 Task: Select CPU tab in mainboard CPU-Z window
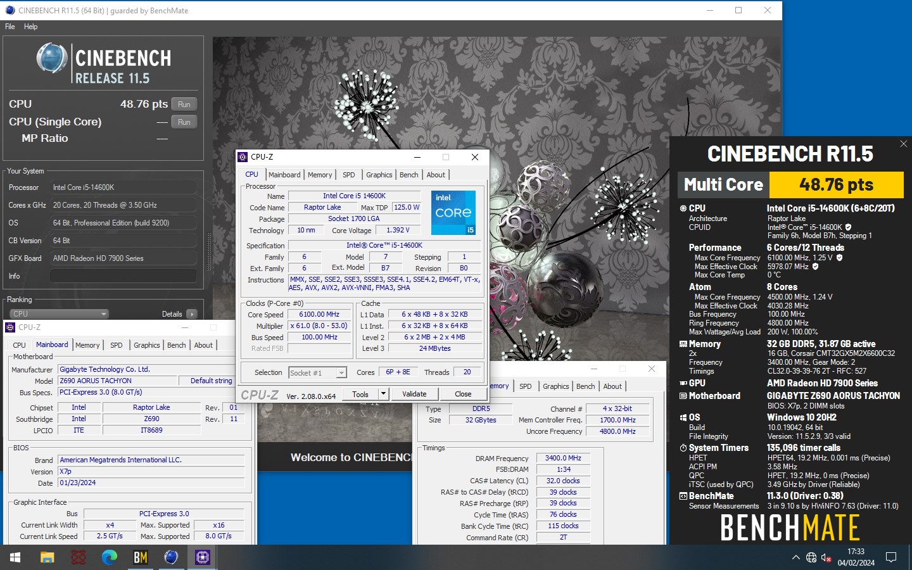tap(20, 345)
